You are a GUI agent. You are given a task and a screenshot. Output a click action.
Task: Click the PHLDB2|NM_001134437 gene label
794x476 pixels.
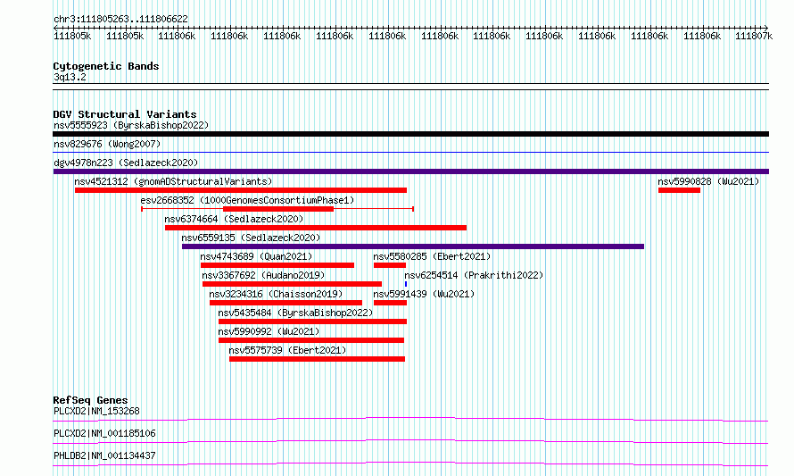[104, 455]
